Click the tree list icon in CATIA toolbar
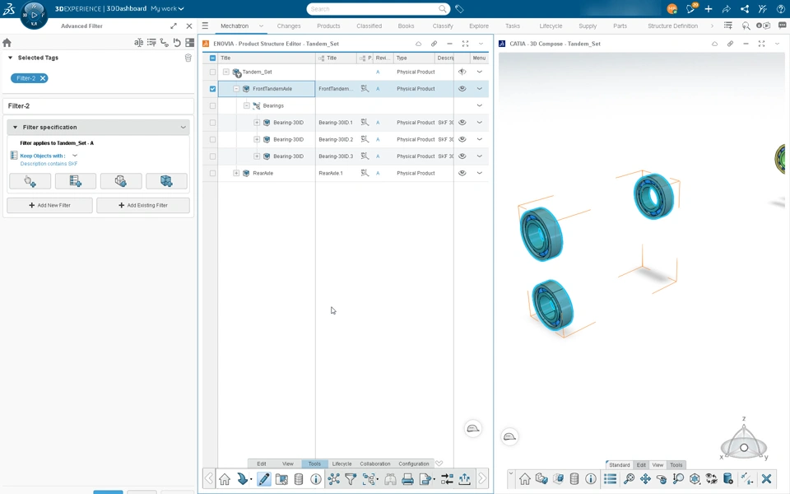Screen dimensions: 790x494 610,479
